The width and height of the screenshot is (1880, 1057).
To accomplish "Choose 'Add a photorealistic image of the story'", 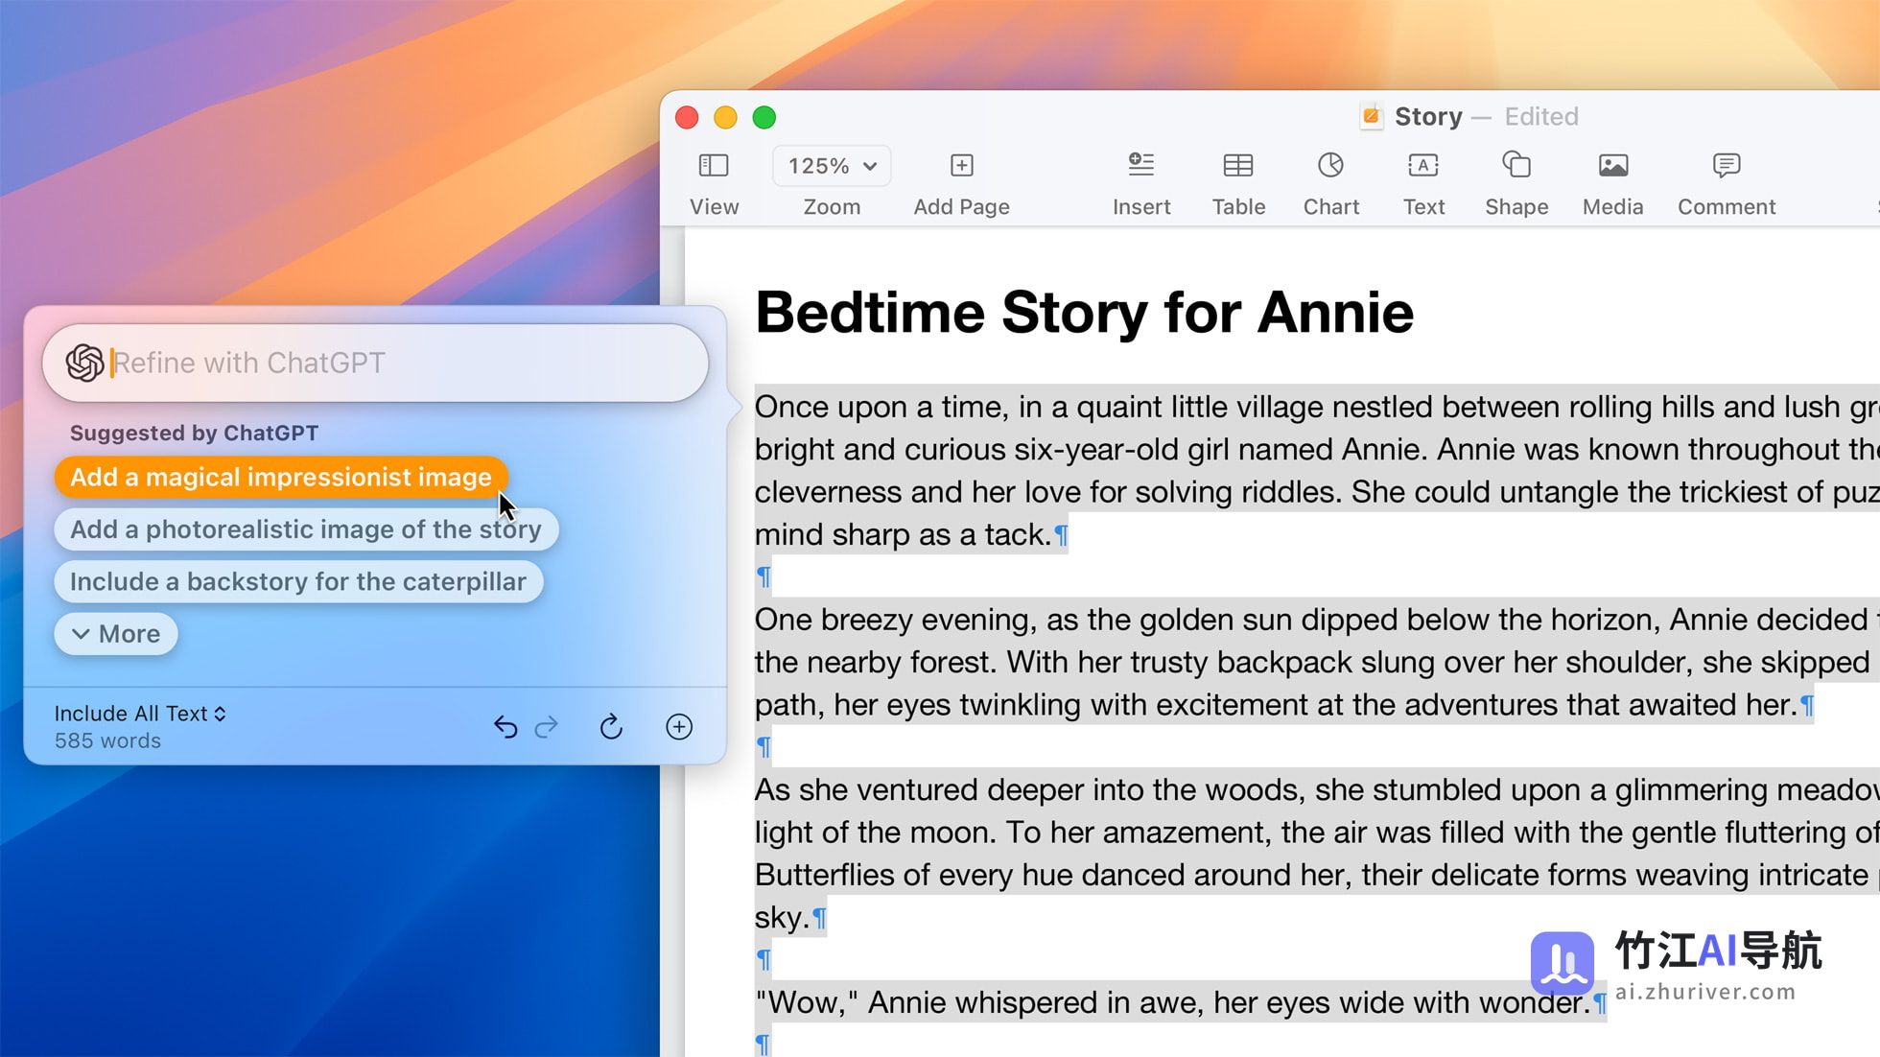I will pos(306,529).
